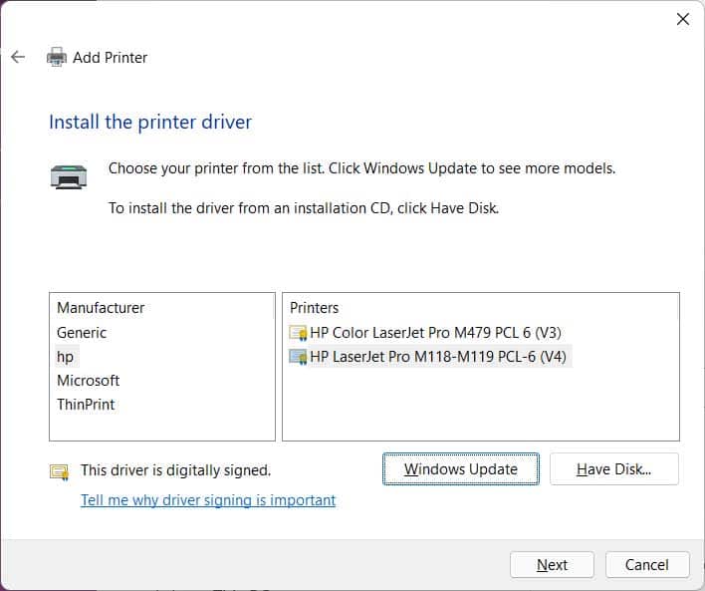Viewport: 705px width, 591px height.
Task: Click the Windows Update button
Action: 460,469
